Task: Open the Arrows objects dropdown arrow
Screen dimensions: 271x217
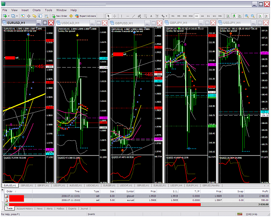Action: tap(167, 16)
